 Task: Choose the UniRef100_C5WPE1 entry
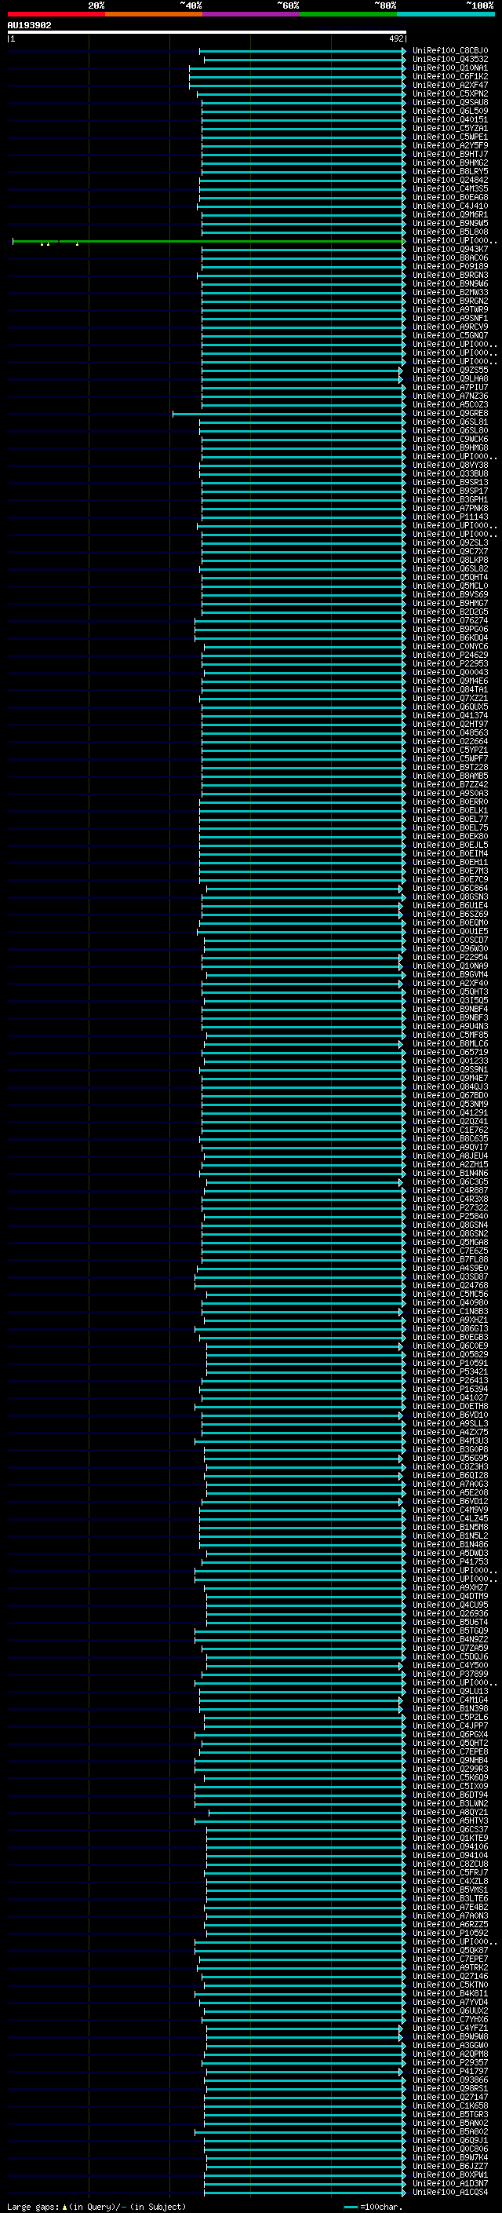pyautogui.click(x=449, y=137)
